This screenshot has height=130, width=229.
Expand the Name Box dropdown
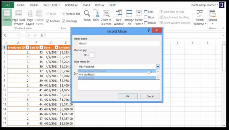tap(18, 35)
